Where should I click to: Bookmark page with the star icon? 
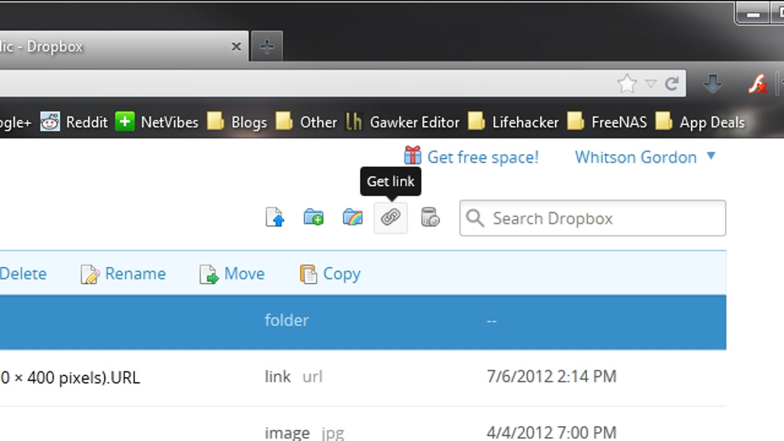pos(627,84)
